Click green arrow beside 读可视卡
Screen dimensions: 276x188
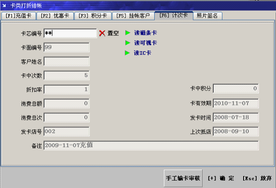(x=128, y=43)
